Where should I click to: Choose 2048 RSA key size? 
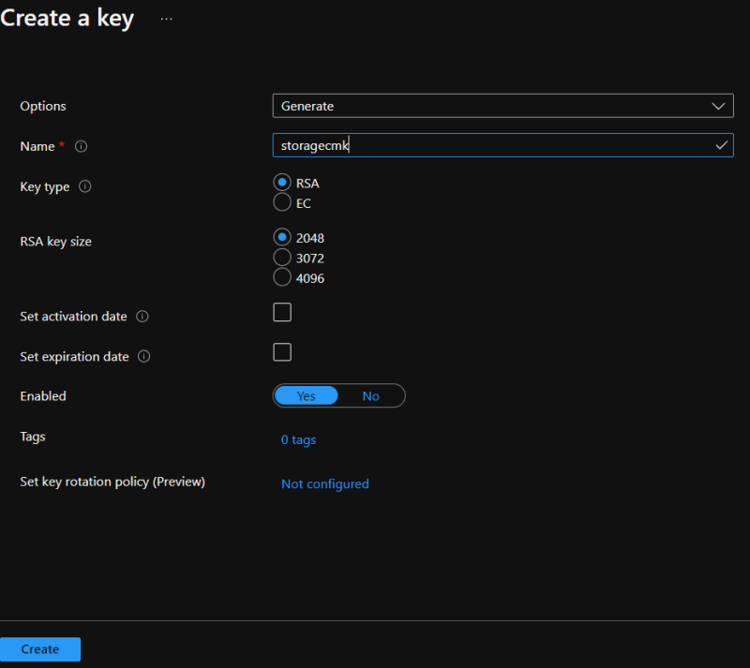(282, 237)
